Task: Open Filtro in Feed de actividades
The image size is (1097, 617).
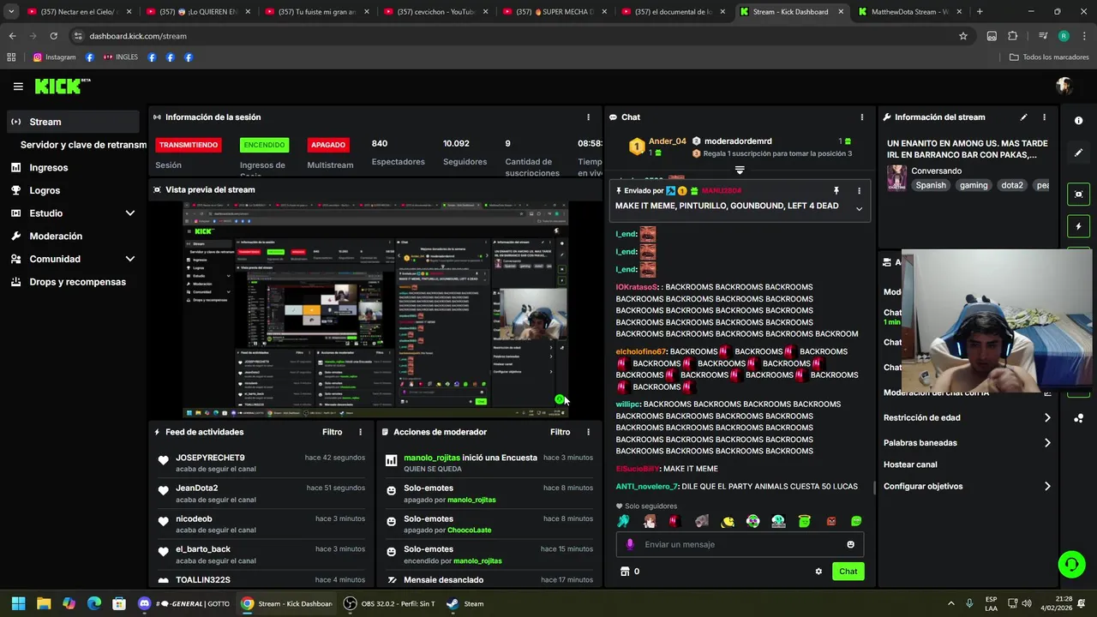Action: coord(332,432)
